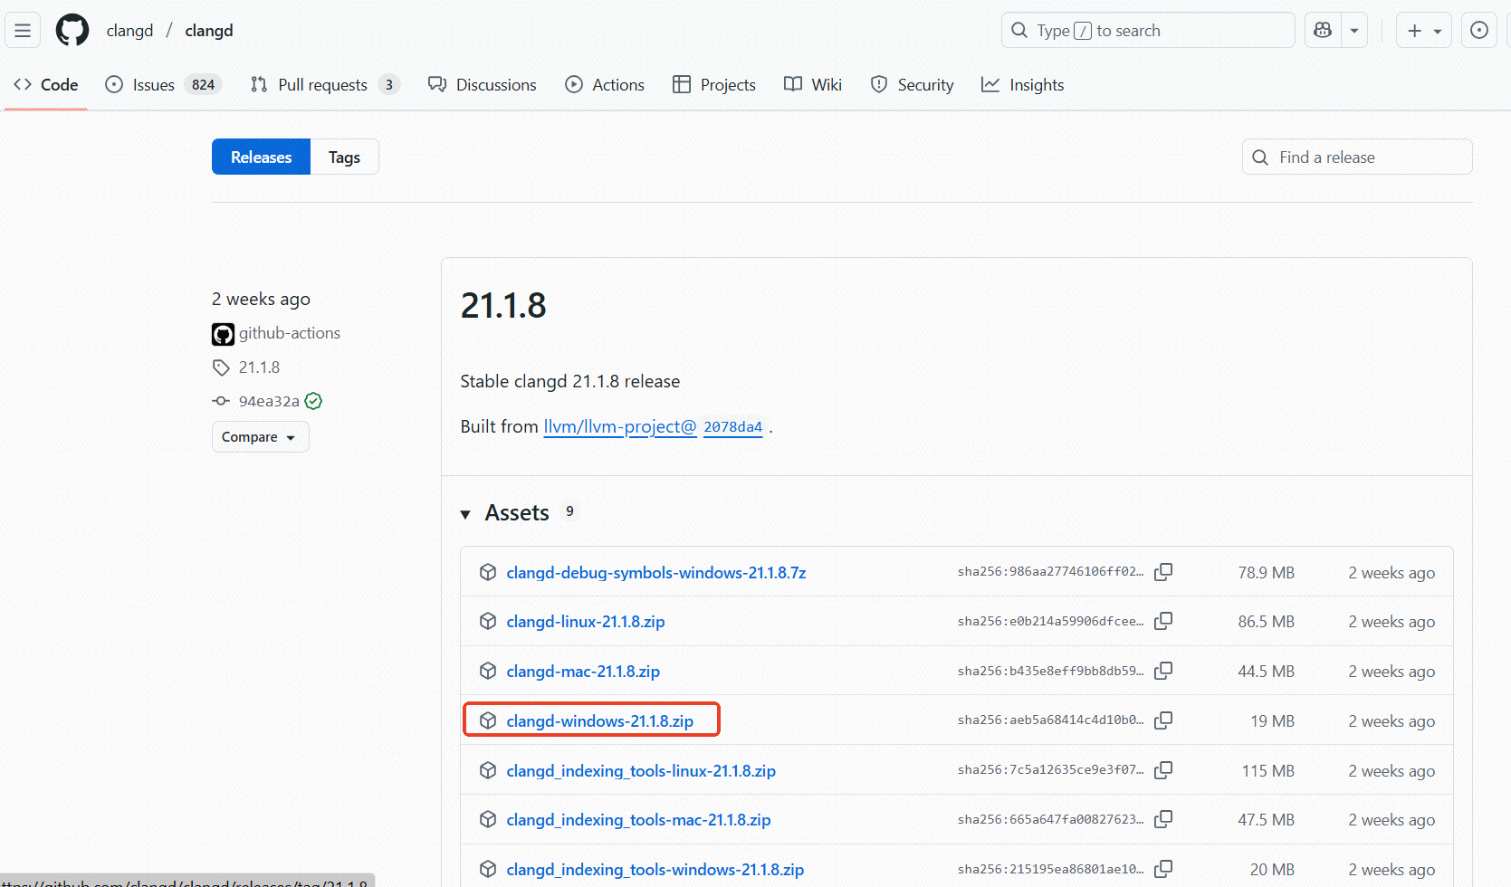Open commit 94ea32a
The image size is (1511, 887).
(269, 401)
